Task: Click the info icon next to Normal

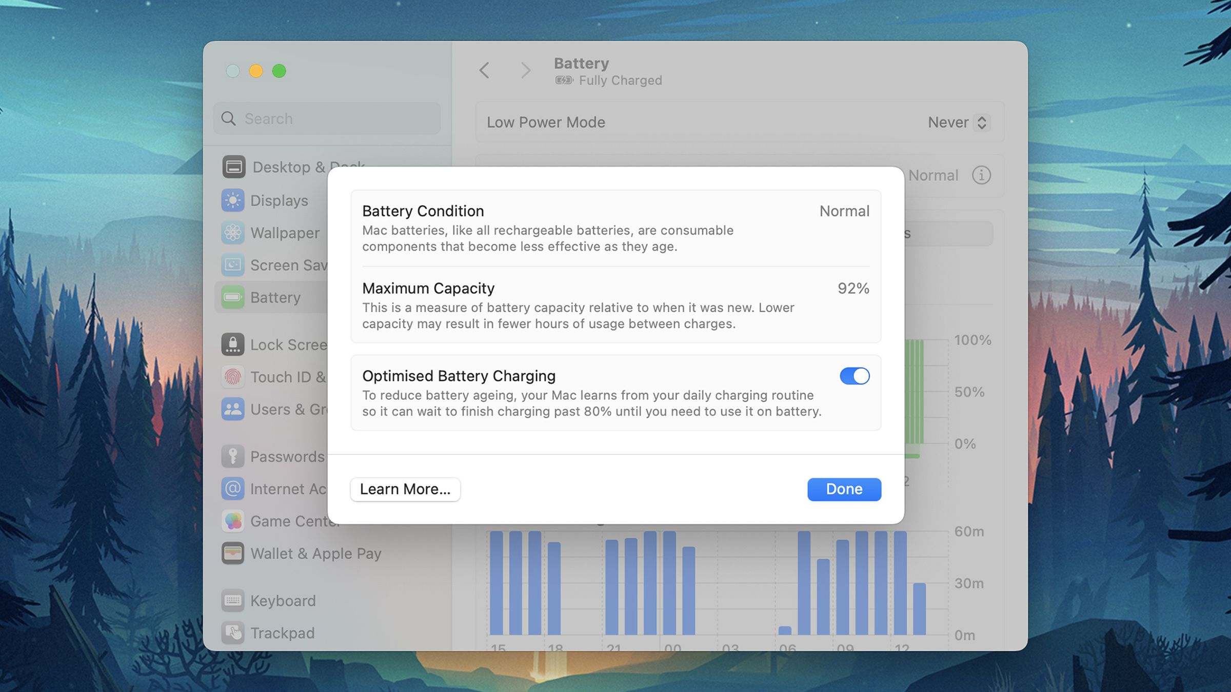Action: (981, 175)
